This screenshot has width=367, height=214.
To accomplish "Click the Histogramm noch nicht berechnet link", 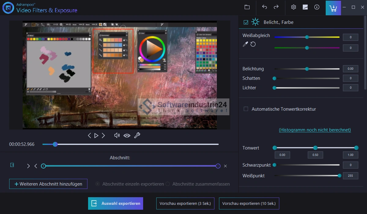I will pos(315,130).
